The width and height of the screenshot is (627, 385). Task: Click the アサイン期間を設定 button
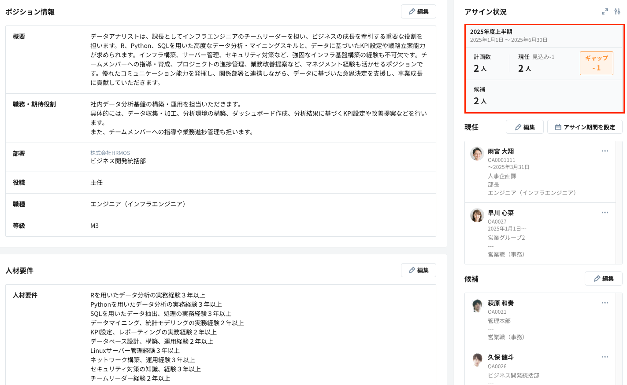point(585,127)
